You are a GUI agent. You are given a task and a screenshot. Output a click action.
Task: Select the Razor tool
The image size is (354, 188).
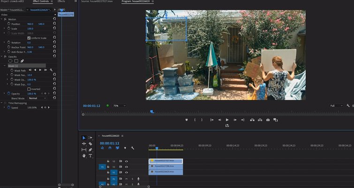(x=90, y=143)
